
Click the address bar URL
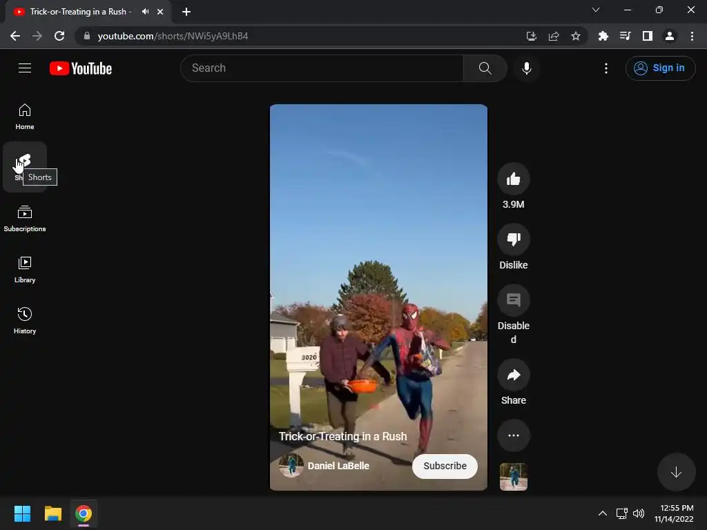tap(173, 36)
